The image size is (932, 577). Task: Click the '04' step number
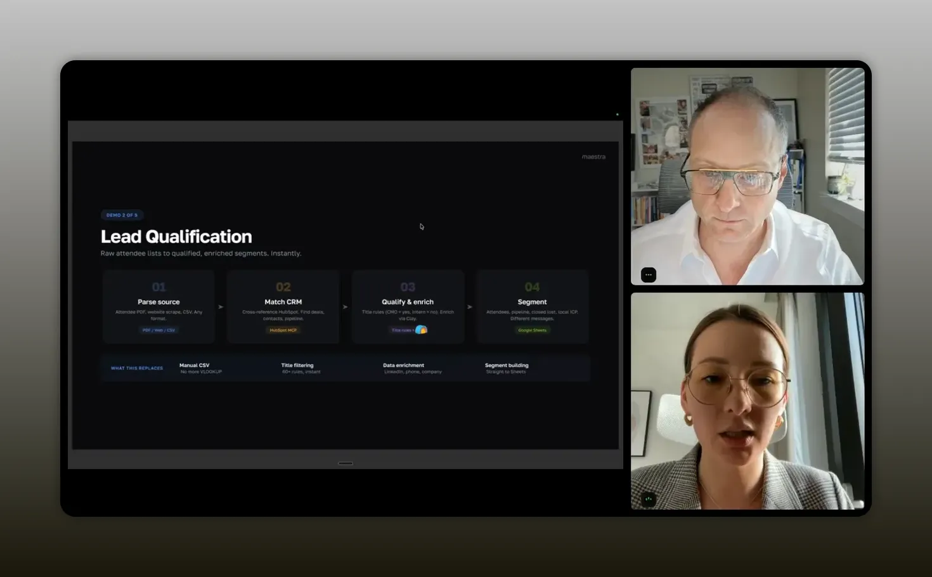coord(532,287)
